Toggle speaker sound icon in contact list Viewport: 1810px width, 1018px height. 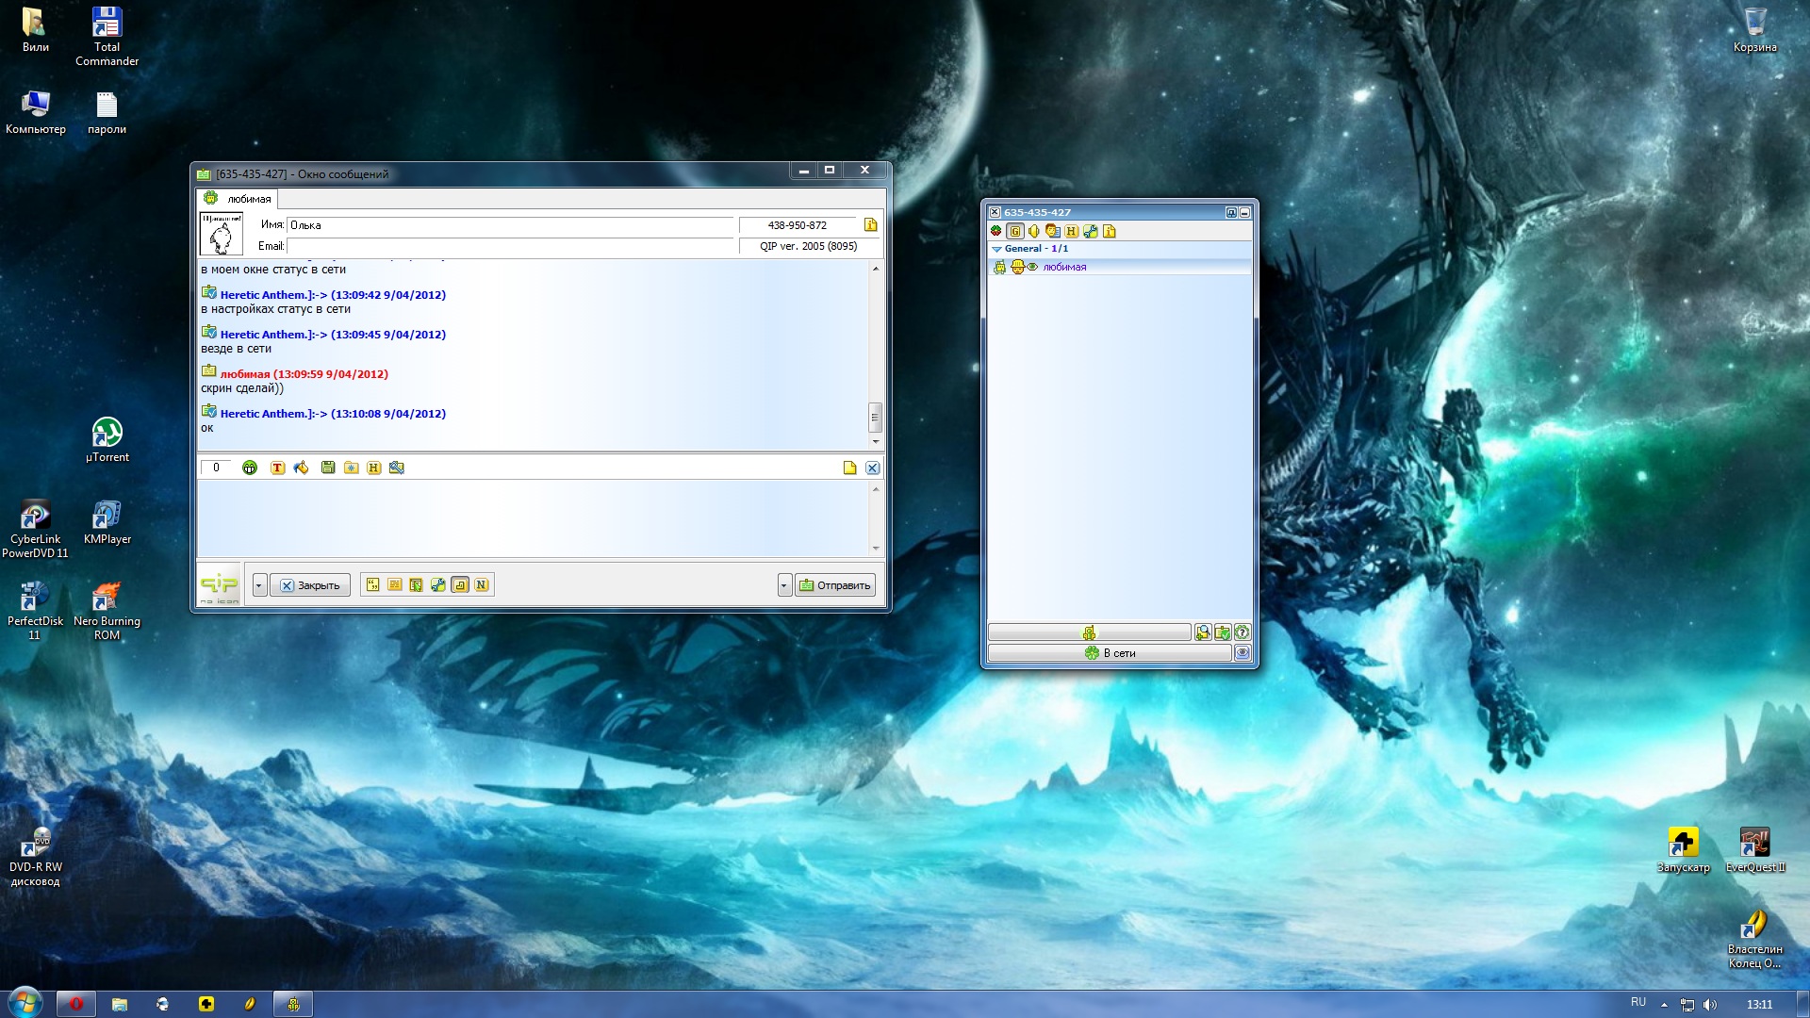[x=1033, y=231]
